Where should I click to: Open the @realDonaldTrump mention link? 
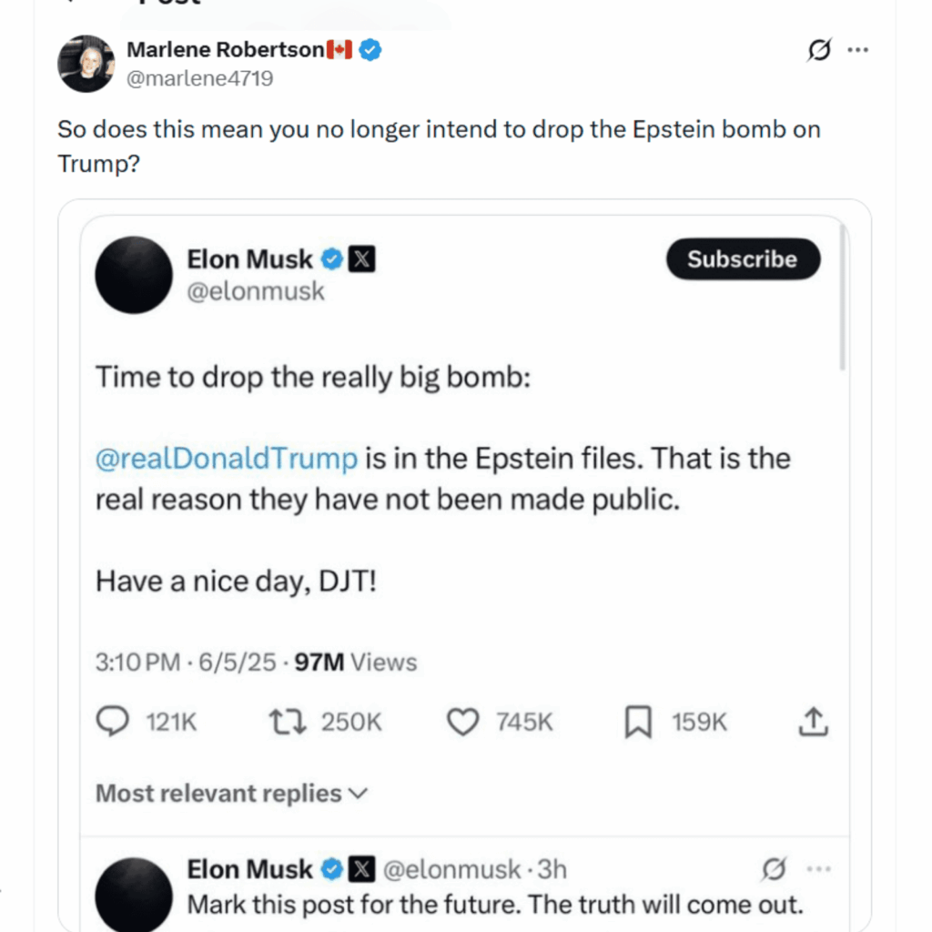tap(227, 458)
